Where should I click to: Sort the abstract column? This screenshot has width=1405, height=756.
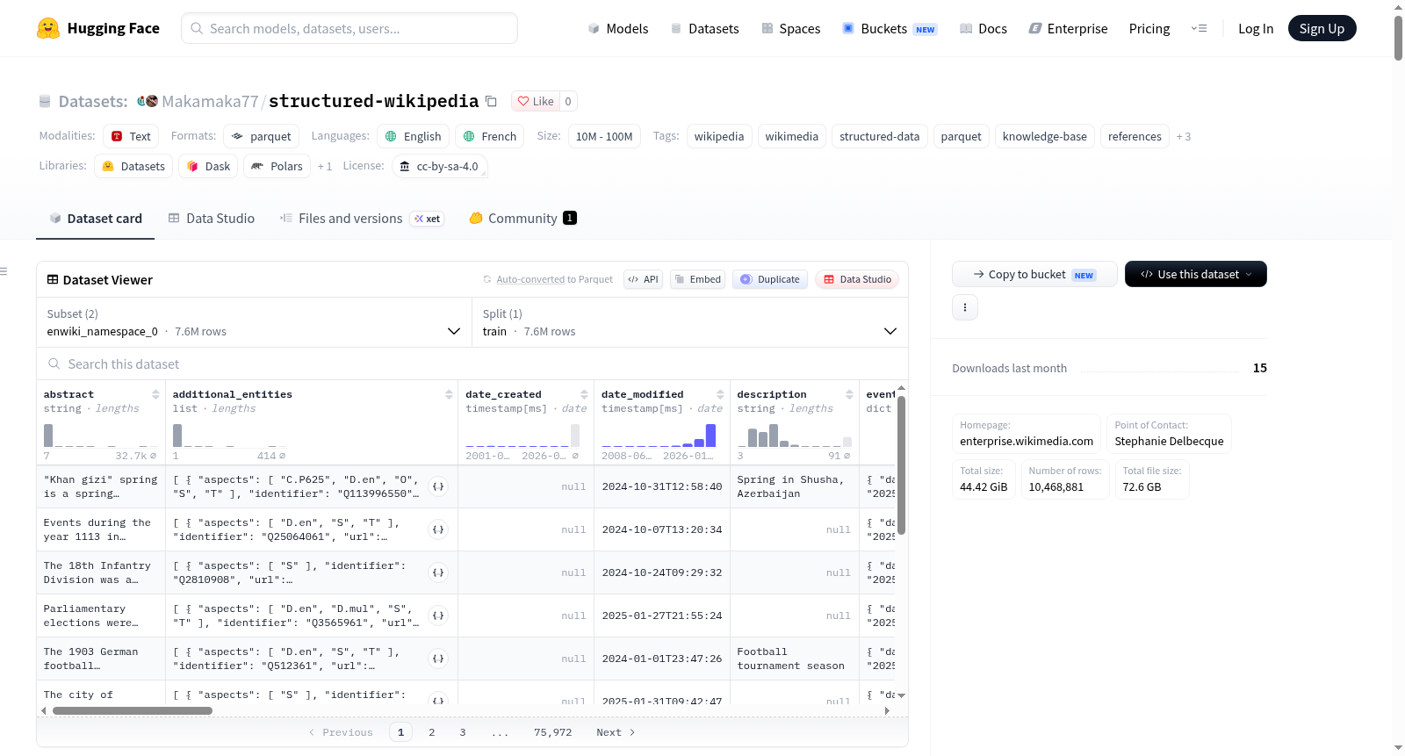pyautogui.click(x=155, y=394)
